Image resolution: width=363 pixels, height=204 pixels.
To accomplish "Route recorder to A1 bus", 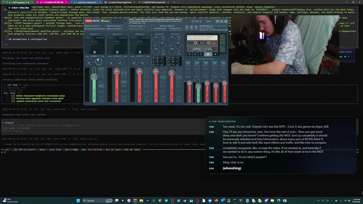I will (223, 36).
